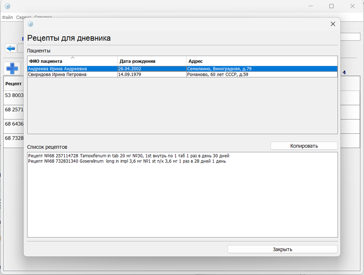364x275 pixels.
Task: Click the Дата рождения column header
Action: pos(137,61)
